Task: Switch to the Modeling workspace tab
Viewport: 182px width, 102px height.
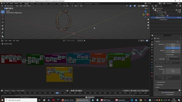Action: pos(32,4)
